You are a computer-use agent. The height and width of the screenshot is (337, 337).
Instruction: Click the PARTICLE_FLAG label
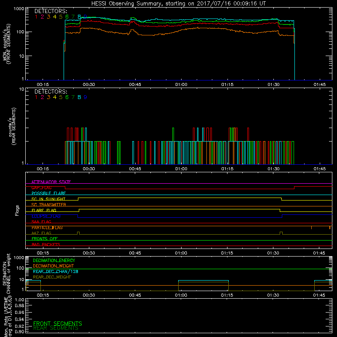coord(47,227)
